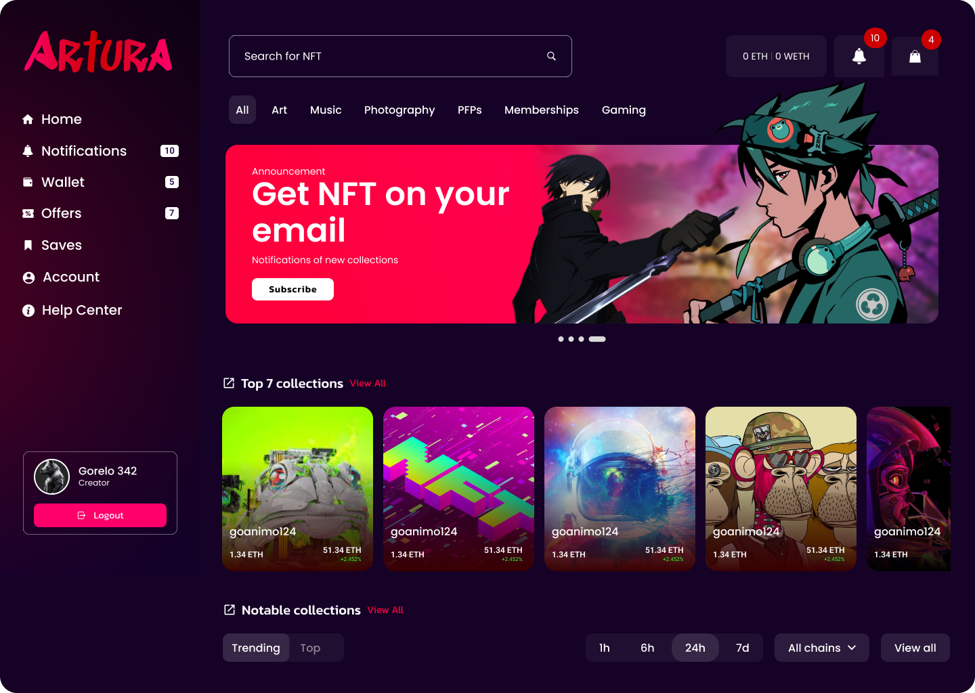Click the search magnifier icon
The image size is (975, 693).
pyautogui.click(x=551, y=56)
